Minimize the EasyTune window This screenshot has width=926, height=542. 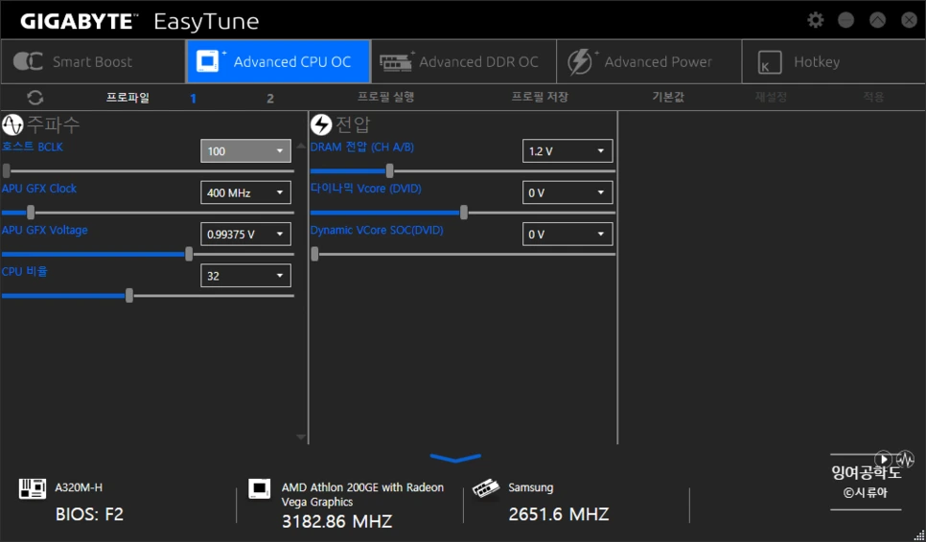[x=846, y=20]
